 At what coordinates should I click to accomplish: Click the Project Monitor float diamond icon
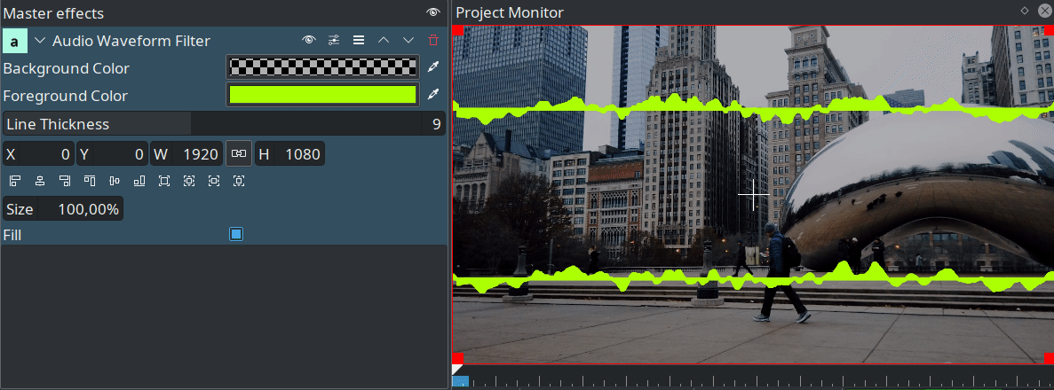tap(1025, 10)
